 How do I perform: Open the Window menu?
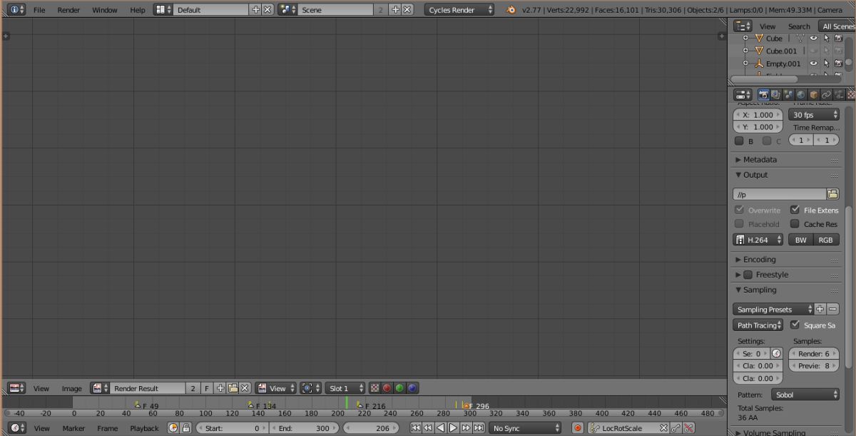[x=105, y=10]
